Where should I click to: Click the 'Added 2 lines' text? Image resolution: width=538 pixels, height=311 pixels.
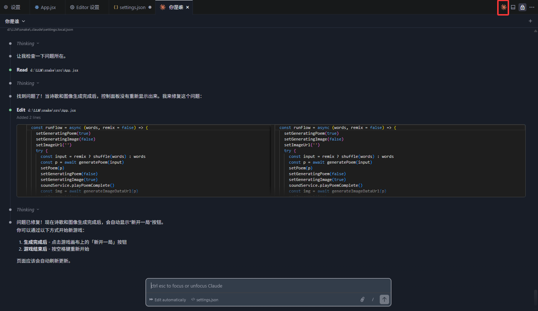point(29,117)
